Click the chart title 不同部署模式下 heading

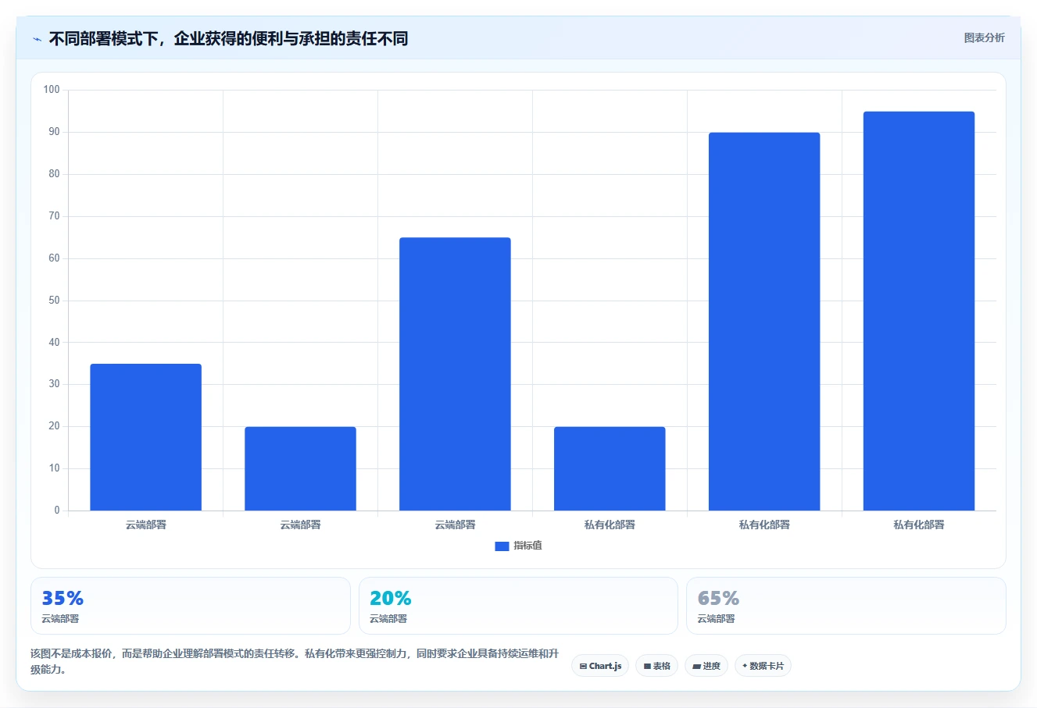(x=228, y=38)
